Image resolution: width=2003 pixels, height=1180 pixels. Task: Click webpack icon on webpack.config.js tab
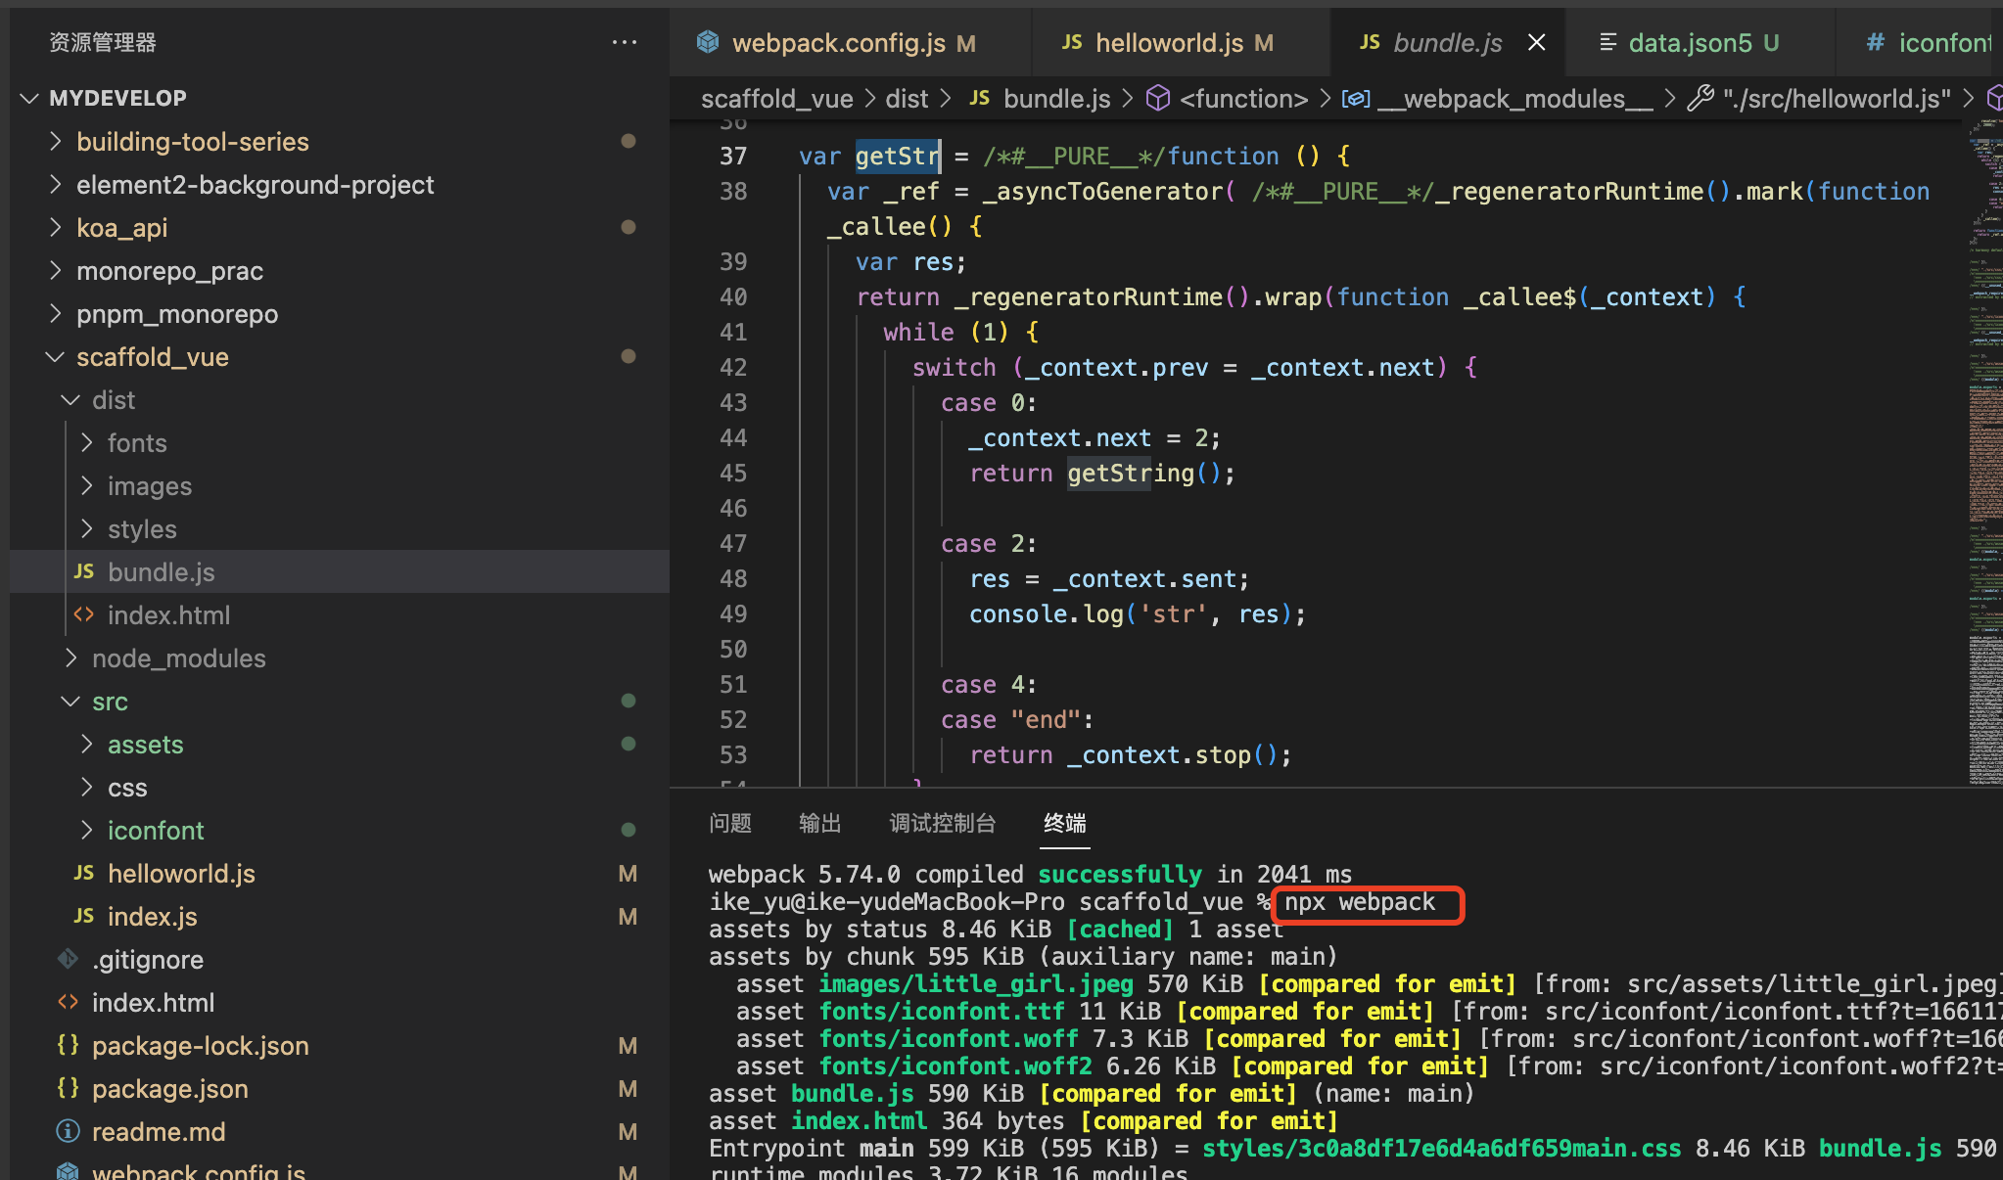(x=708, y=42)
